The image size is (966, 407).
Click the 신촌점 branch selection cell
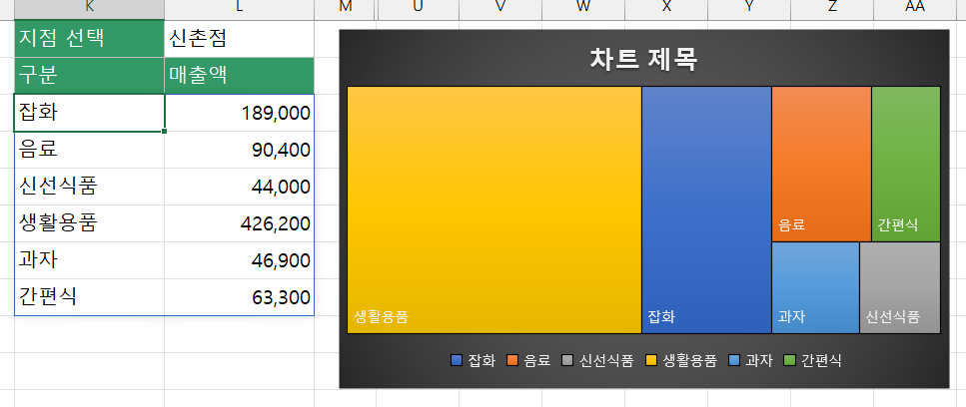tap(239, 39)
